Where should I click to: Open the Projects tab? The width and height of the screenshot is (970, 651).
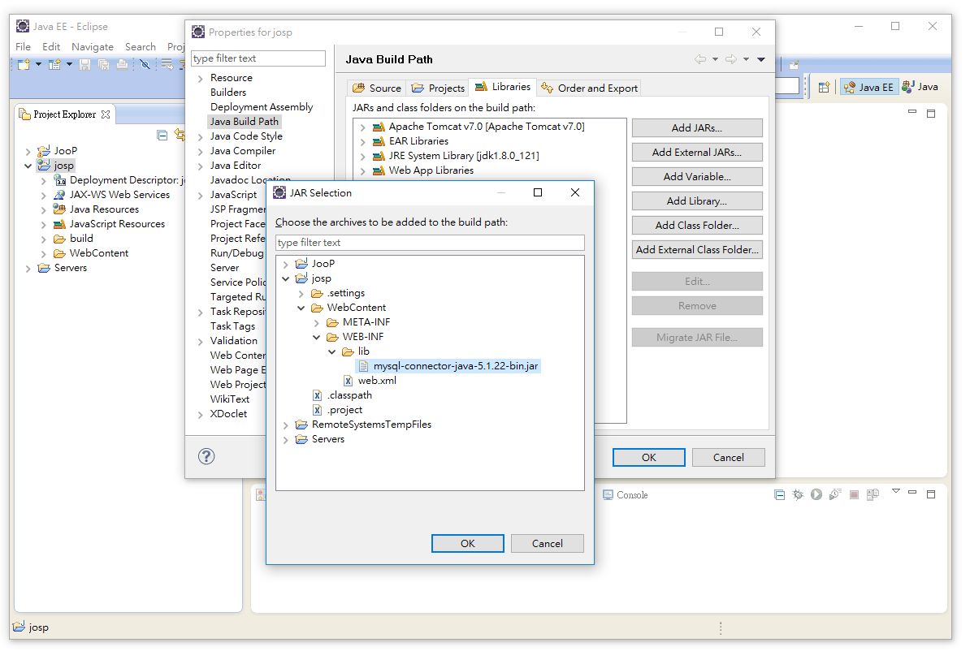pyautogui.click(x=438, y=88)
